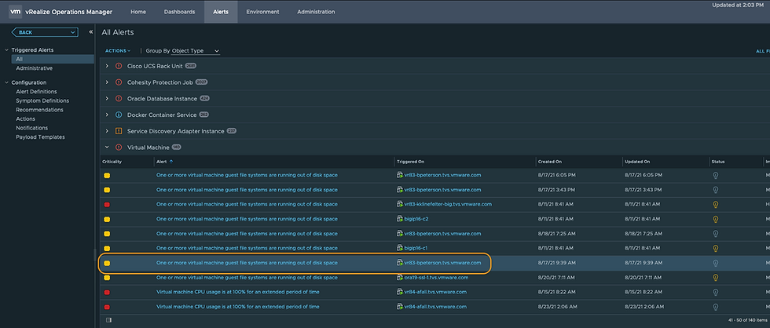Collapse the Triggered Alerts tree section
770x328 pixels.
[6, 50]
